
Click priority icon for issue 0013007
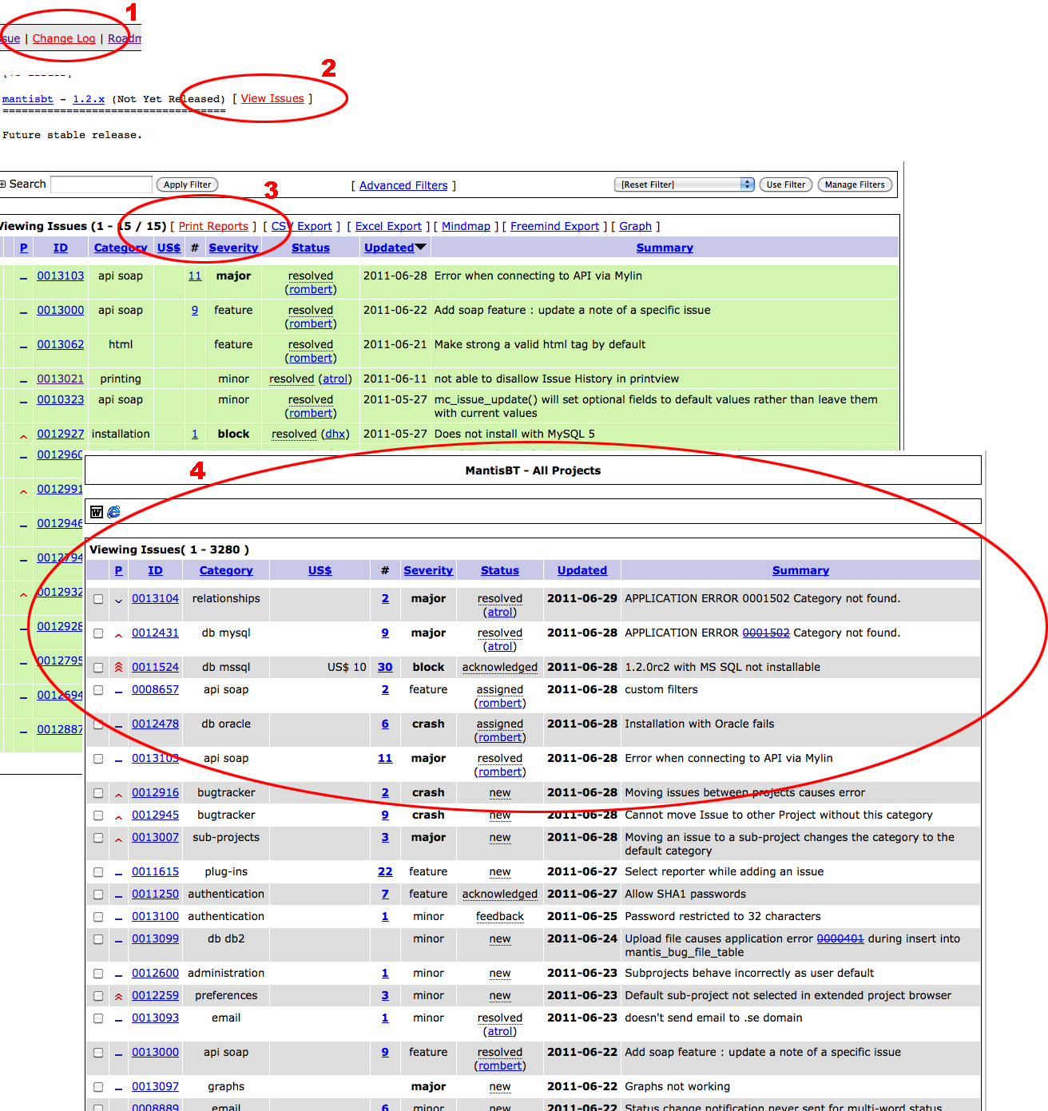click(118, 839)
